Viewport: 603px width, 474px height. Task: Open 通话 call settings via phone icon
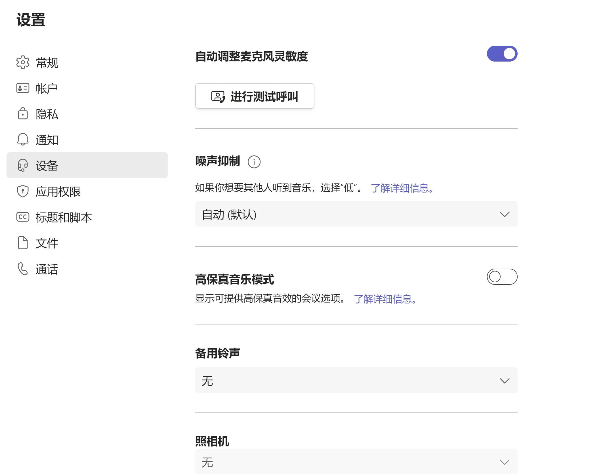tap(22, 269)
